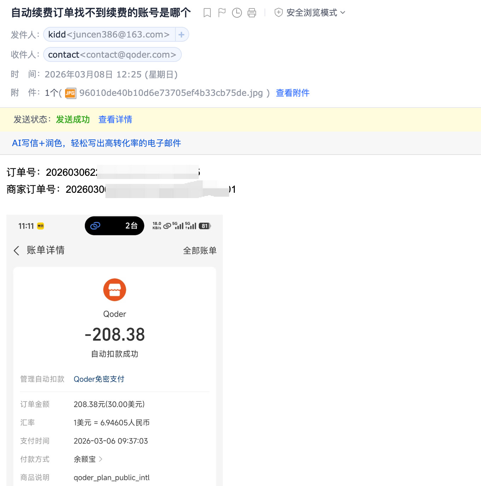Click payment time 2026-03-06 09:37:03
The image size is (481, 486).
click(111, 441)
